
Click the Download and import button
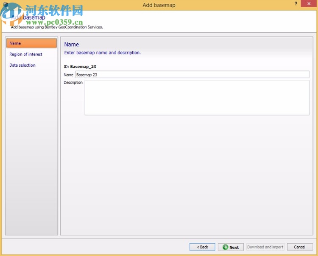tap(265, 247)
